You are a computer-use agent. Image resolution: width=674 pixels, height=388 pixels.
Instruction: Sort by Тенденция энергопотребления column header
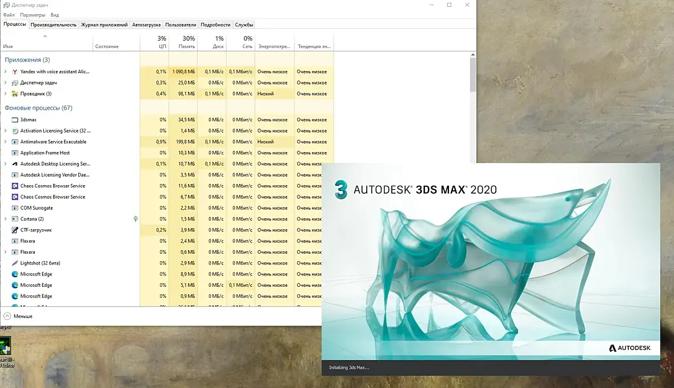point(314,42)
